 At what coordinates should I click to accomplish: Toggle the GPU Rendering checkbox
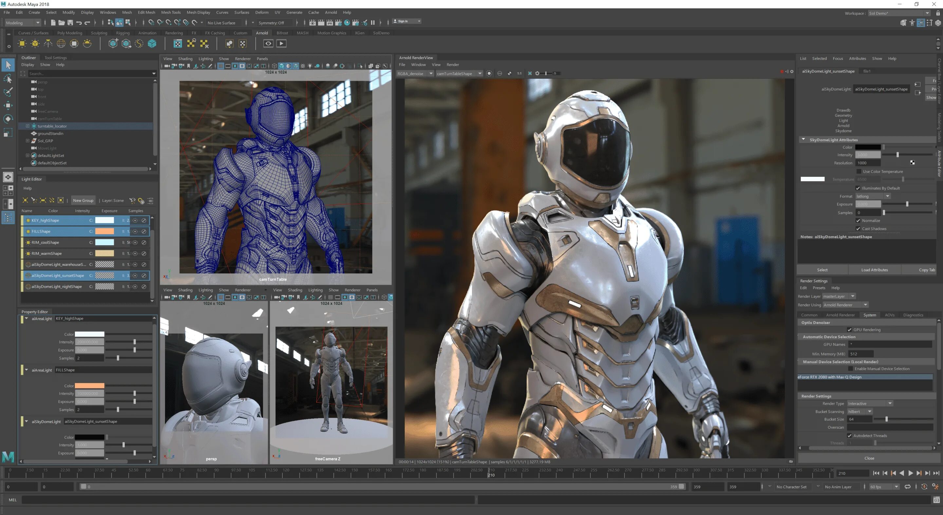[x=849, y=330]
